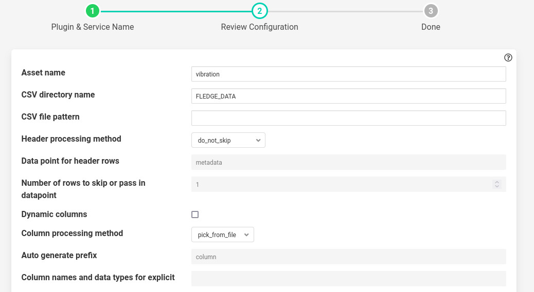Click the empty CSV file pattern field

[x=348, y=118]
